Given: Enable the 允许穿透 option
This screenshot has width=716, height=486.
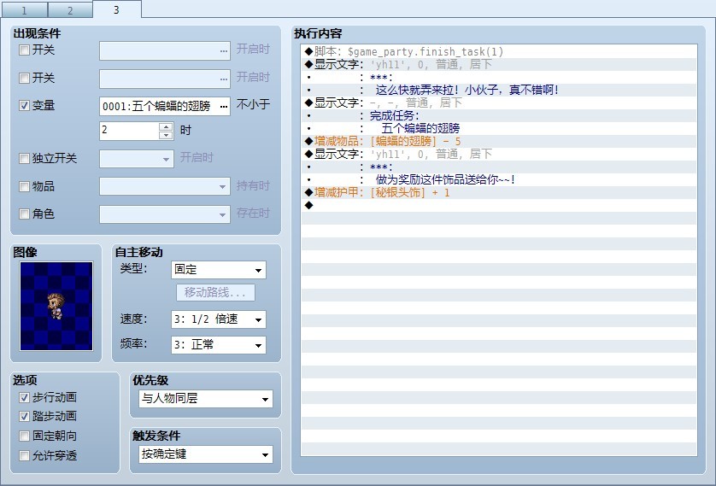Looking at the screenshot, I should (x=24, y=455).
